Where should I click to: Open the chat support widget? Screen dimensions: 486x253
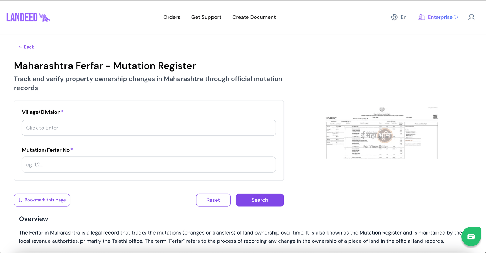[x=471, y=236]
